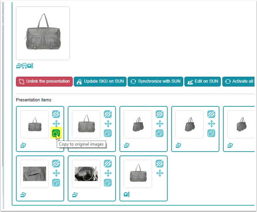Click image-type icon under zipper detail item
The width and height of the screenshot is (257, 212).
pyautogui.click(x=23, y=195)
